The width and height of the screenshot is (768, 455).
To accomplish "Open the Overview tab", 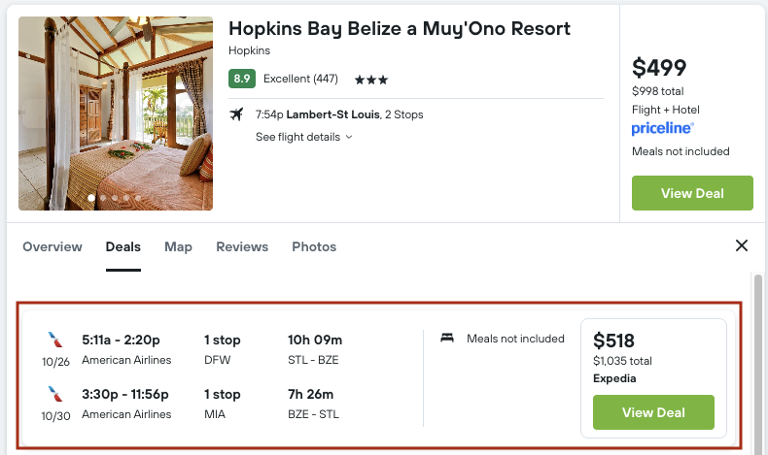I will coord(52,247).
